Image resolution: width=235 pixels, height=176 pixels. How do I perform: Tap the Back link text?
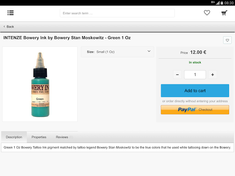[x=10, y=27]
